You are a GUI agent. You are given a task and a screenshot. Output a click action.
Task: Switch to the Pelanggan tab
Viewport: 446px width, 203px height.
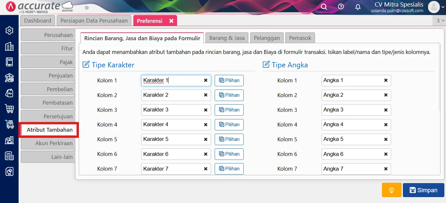click(267, 38)
